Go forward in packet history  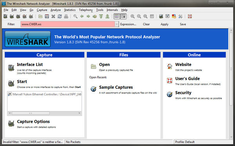pos(88,16)
